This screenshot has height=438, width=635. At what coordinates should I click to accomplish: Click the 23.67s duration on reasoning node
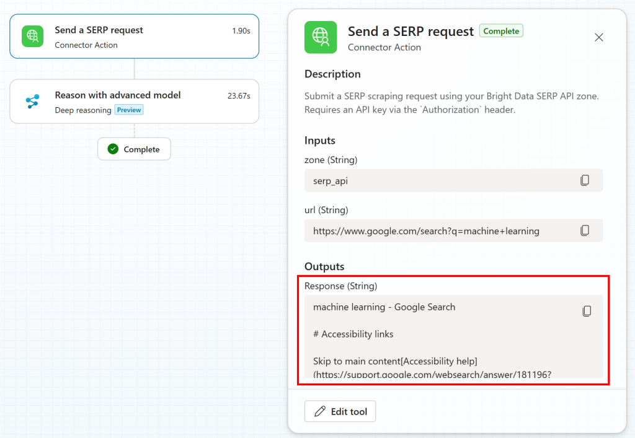pyautogui.click(x=239, y=95)
